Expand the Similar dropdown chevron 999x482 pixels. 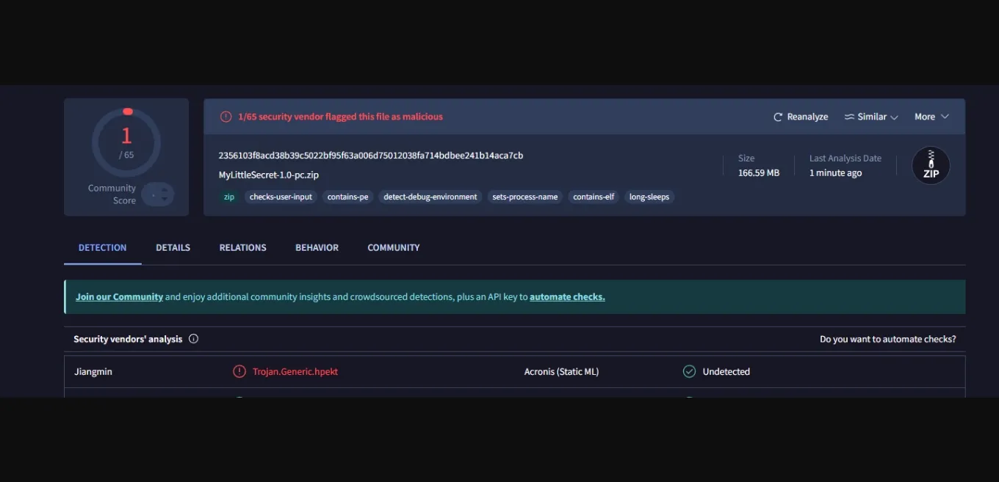click(x=894, y=117)
